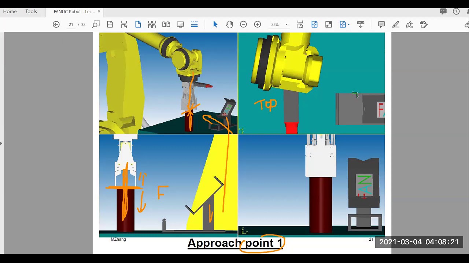Select the highlighter pen tool
This screenshot has width=469, height=263.
pyautogui.click(x=395, y=24)
